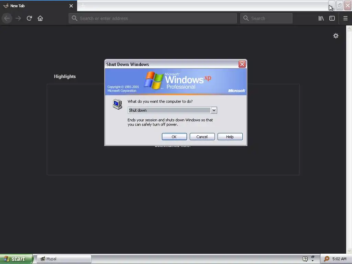Click the magnifier icon in system tray
This screenshot has height=264, width=352.
pyautogui.click(x=327, y=259)
